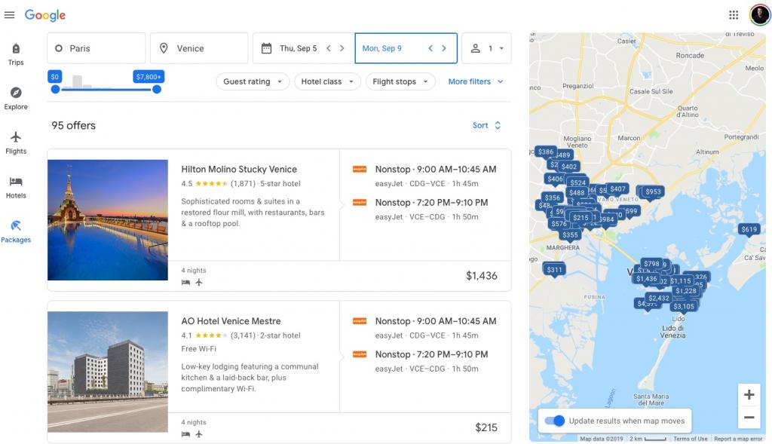
Task: Open the Guest rating filter
Action: point(253,81)
